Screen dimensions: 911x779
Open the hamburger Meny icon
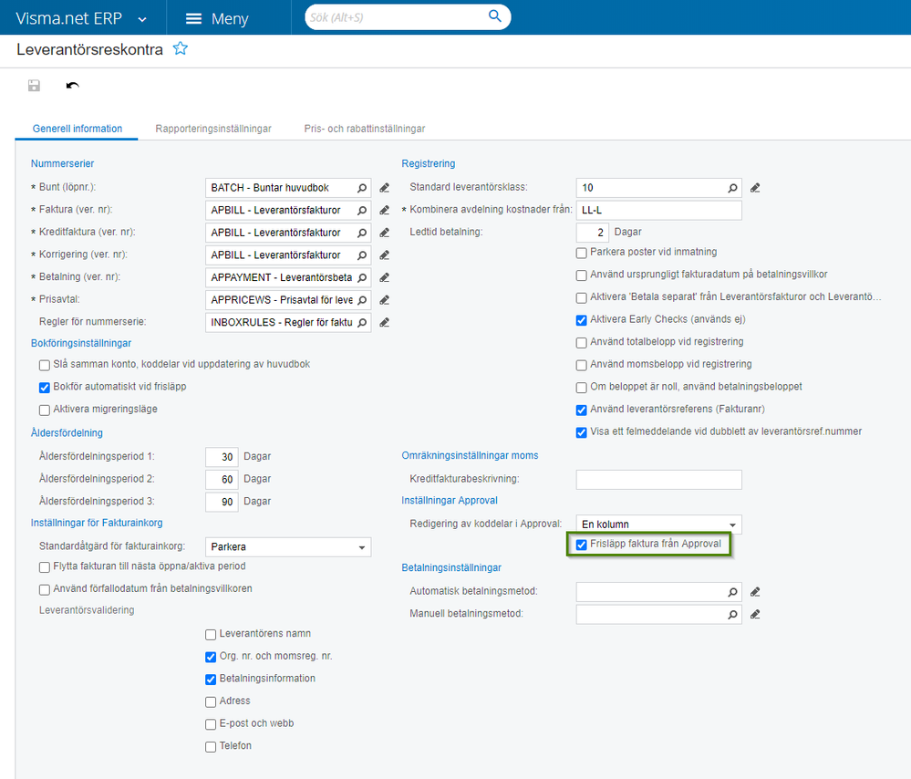click(x=193, y=18)
